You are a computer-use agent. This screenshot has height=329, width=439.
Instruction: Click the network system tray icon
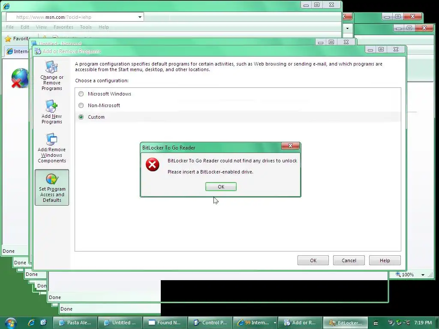pyautogui.click(x=407, y=323)
